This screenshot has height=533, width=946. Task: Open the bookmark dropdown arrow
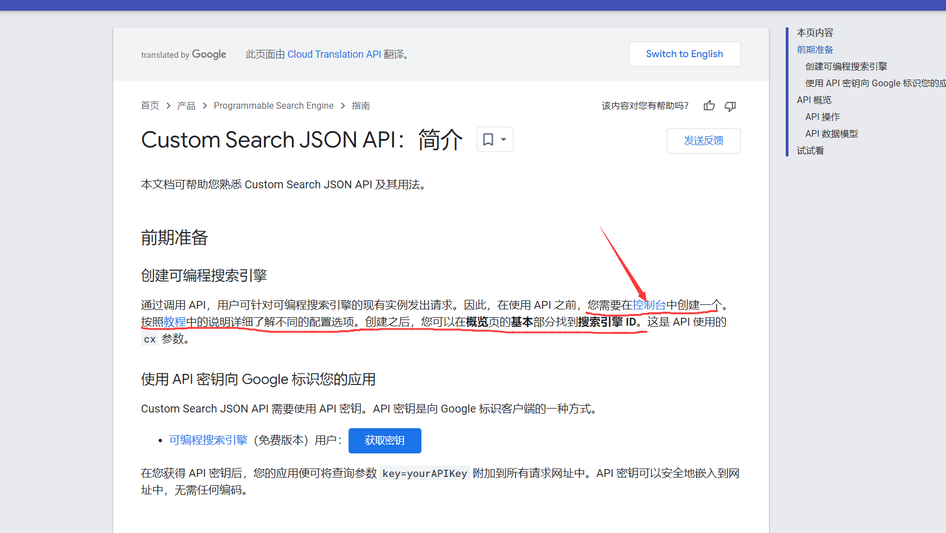tap(504, 140)
